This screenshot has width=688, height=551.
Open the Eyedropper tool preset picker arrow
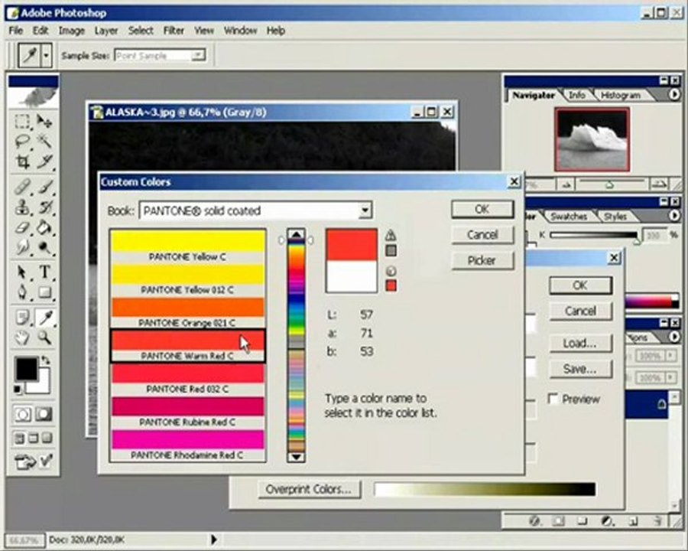click(x=46, y=56)
